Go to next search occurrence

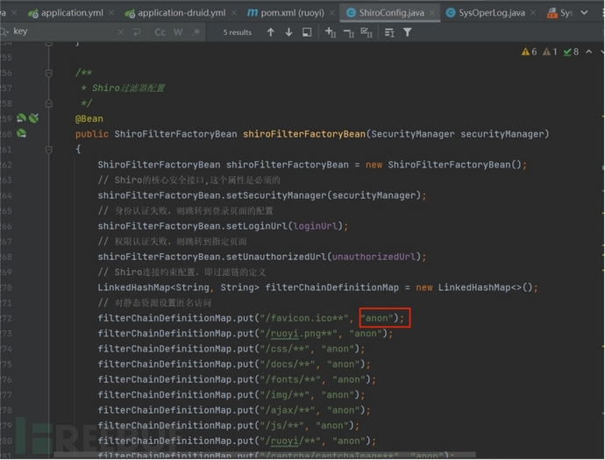(x=288, y=32)
